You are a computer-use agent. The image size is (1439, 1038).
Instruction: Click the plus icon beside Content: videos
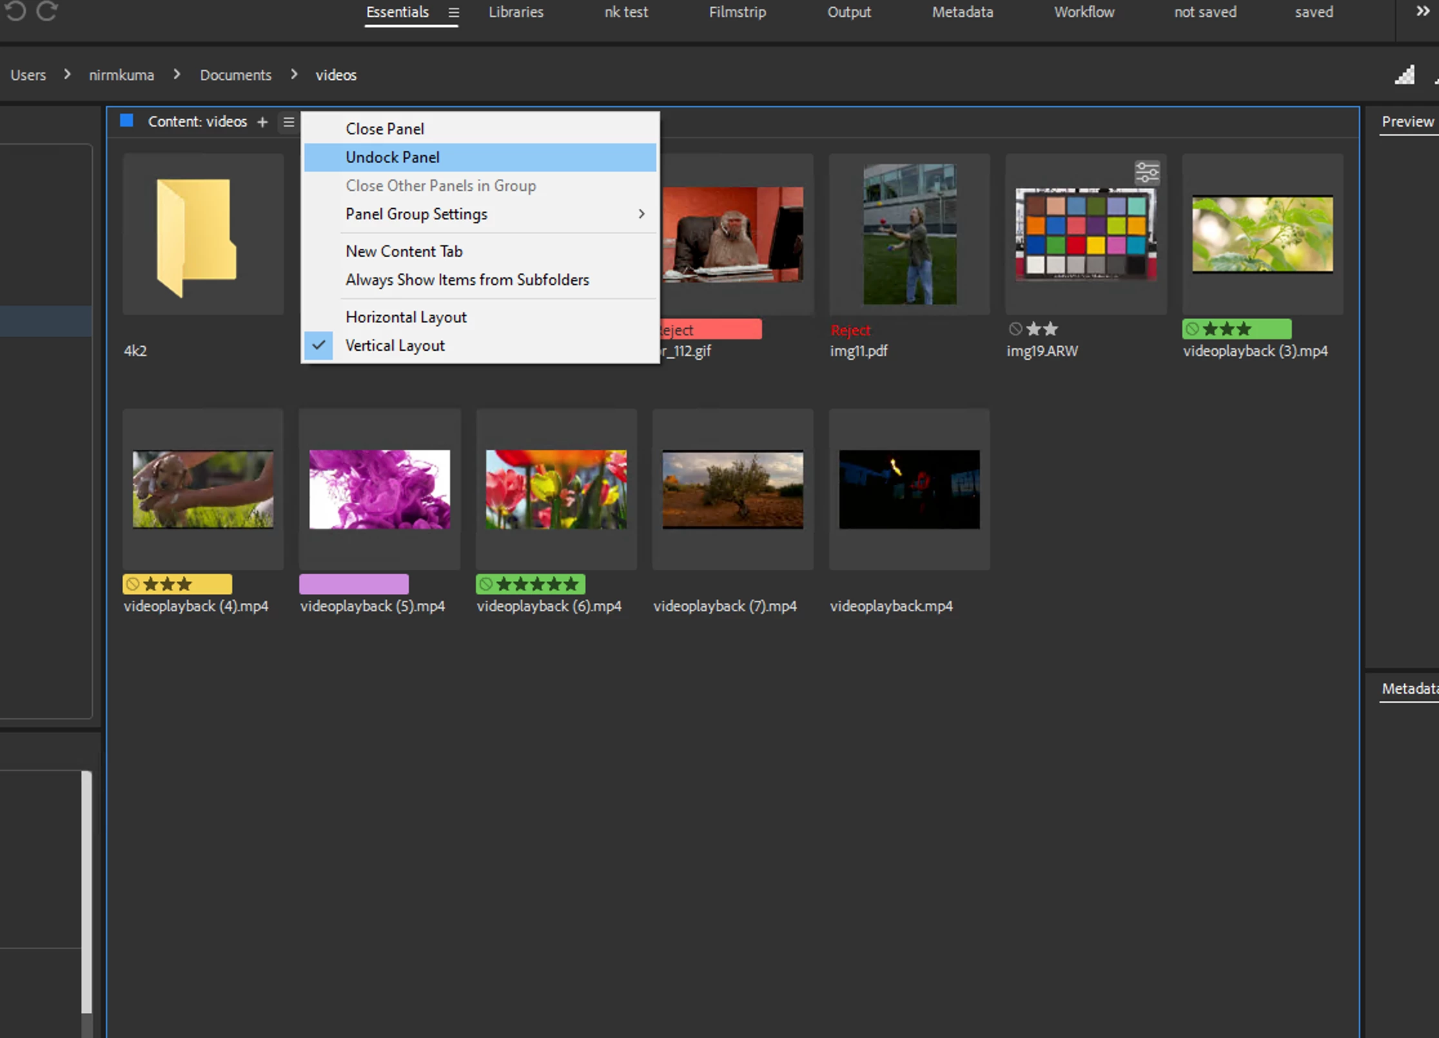tap(262, 122)
